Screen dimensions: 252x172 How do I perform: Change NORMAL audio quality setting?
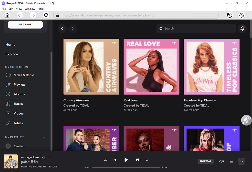pyautogui.click(x=206, y=161)
